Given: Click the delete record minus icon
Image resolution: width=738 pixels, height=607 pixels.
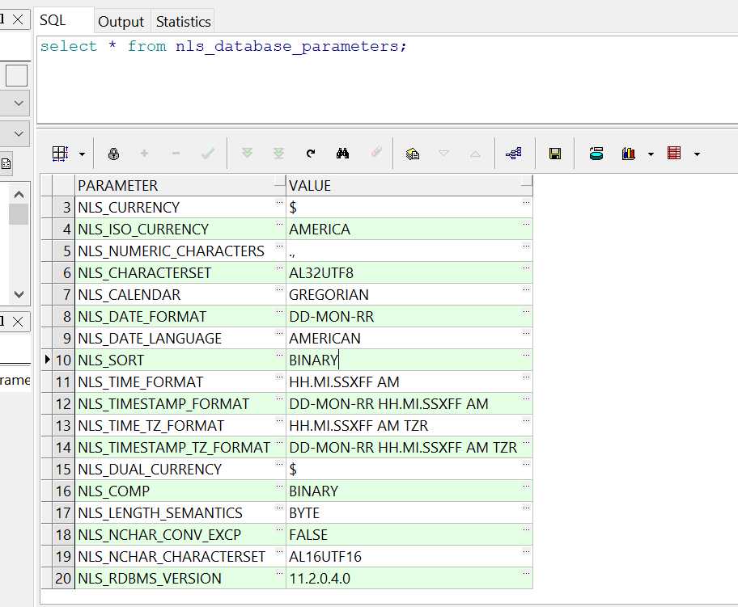Looking at the screenshot, I should coord(176,154).
